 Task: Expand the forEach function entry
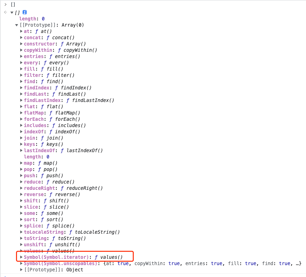click(21, 119)
